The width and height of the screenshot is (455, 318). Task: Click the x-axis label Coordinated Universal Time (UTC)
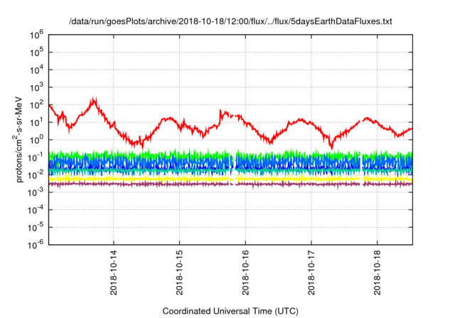coord(230,311)
